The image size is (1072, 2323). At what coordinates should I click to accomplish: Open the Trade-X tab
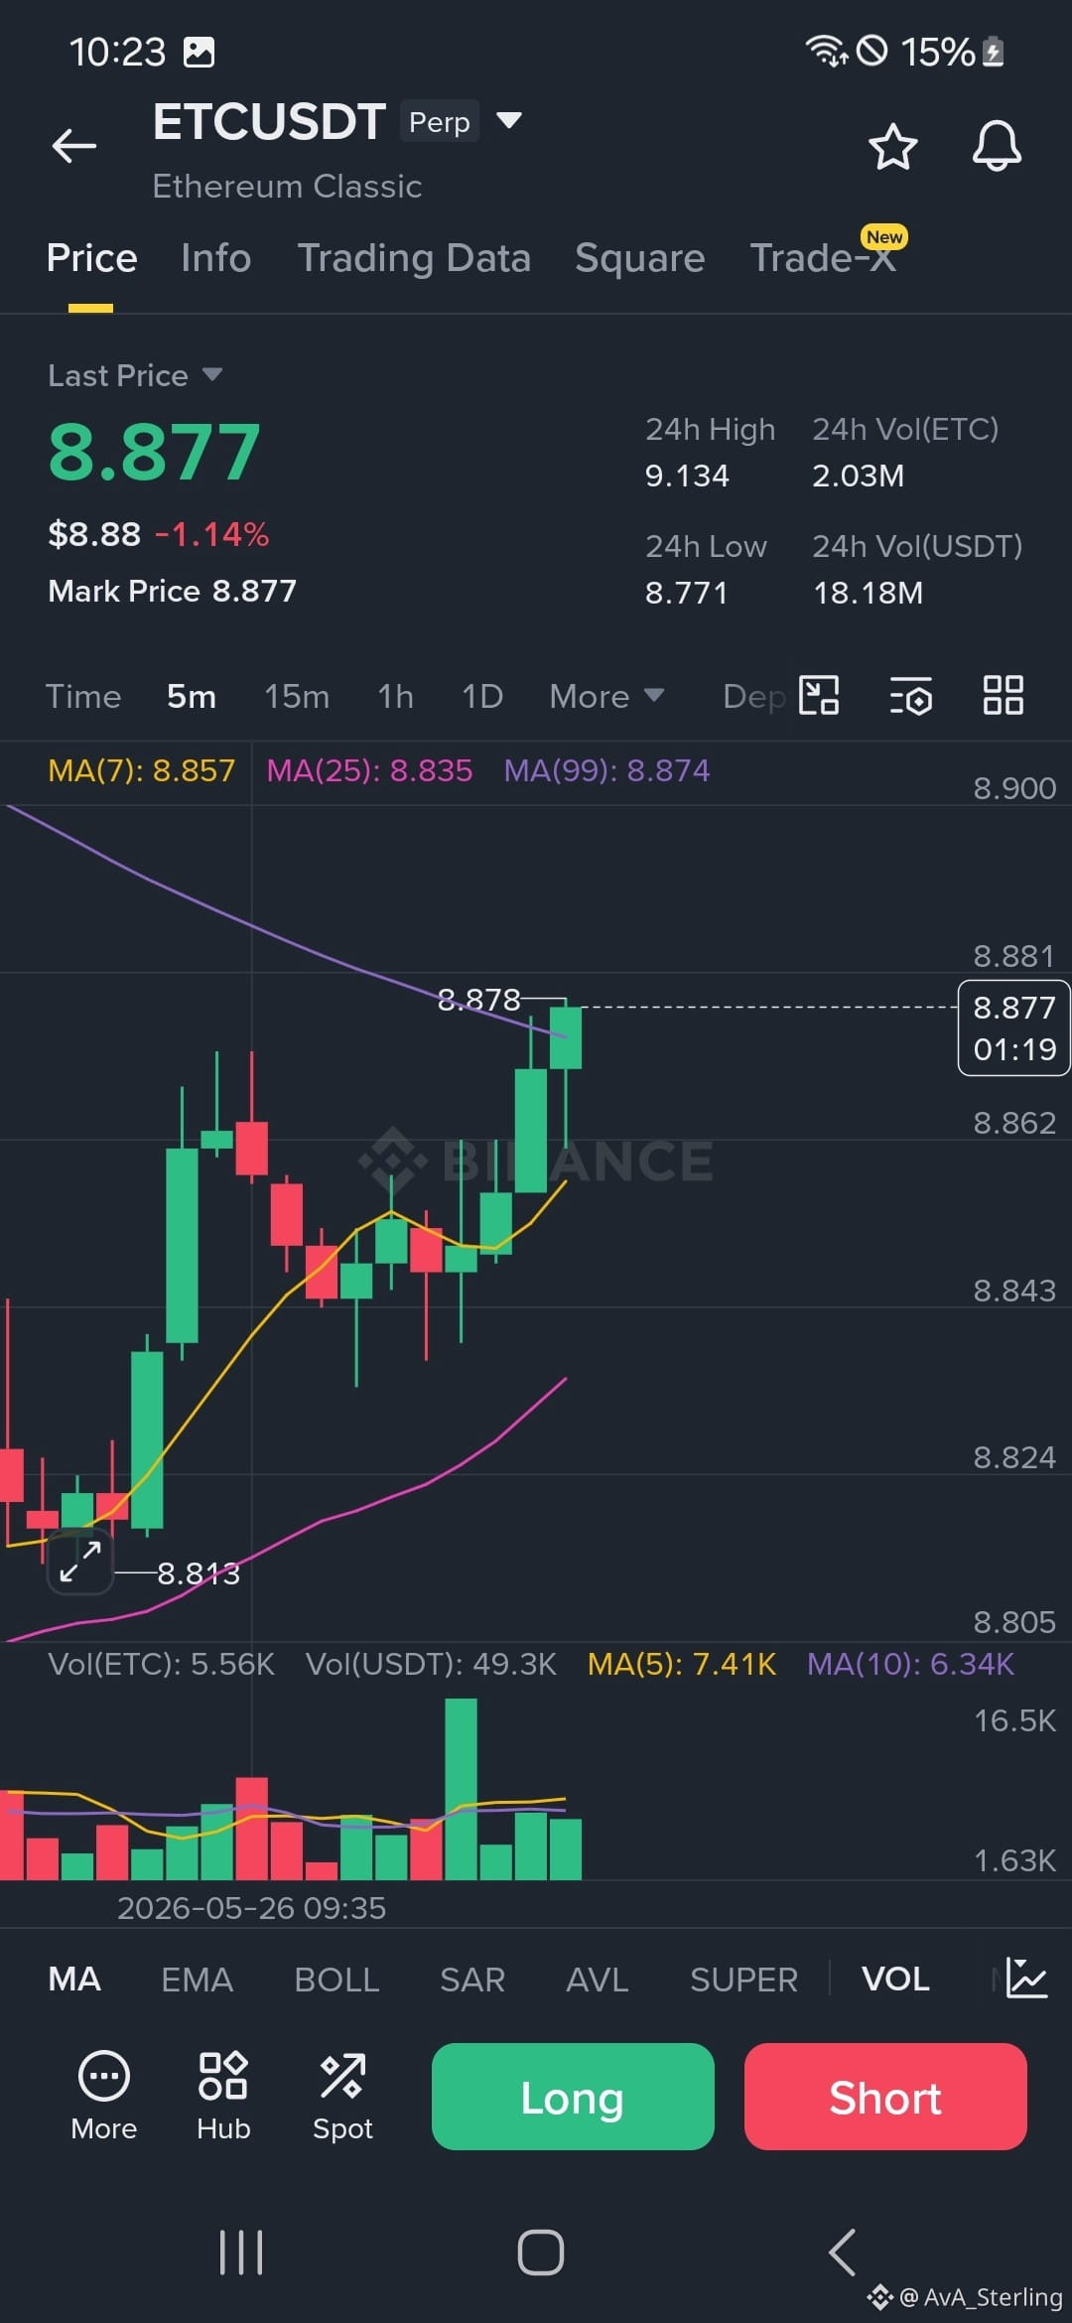823,258
